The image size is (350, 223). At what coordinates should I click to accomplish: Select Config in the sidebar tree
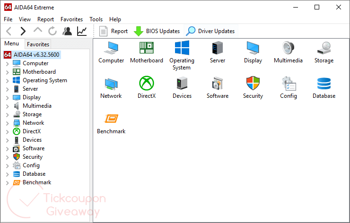[x=31, y=165]
